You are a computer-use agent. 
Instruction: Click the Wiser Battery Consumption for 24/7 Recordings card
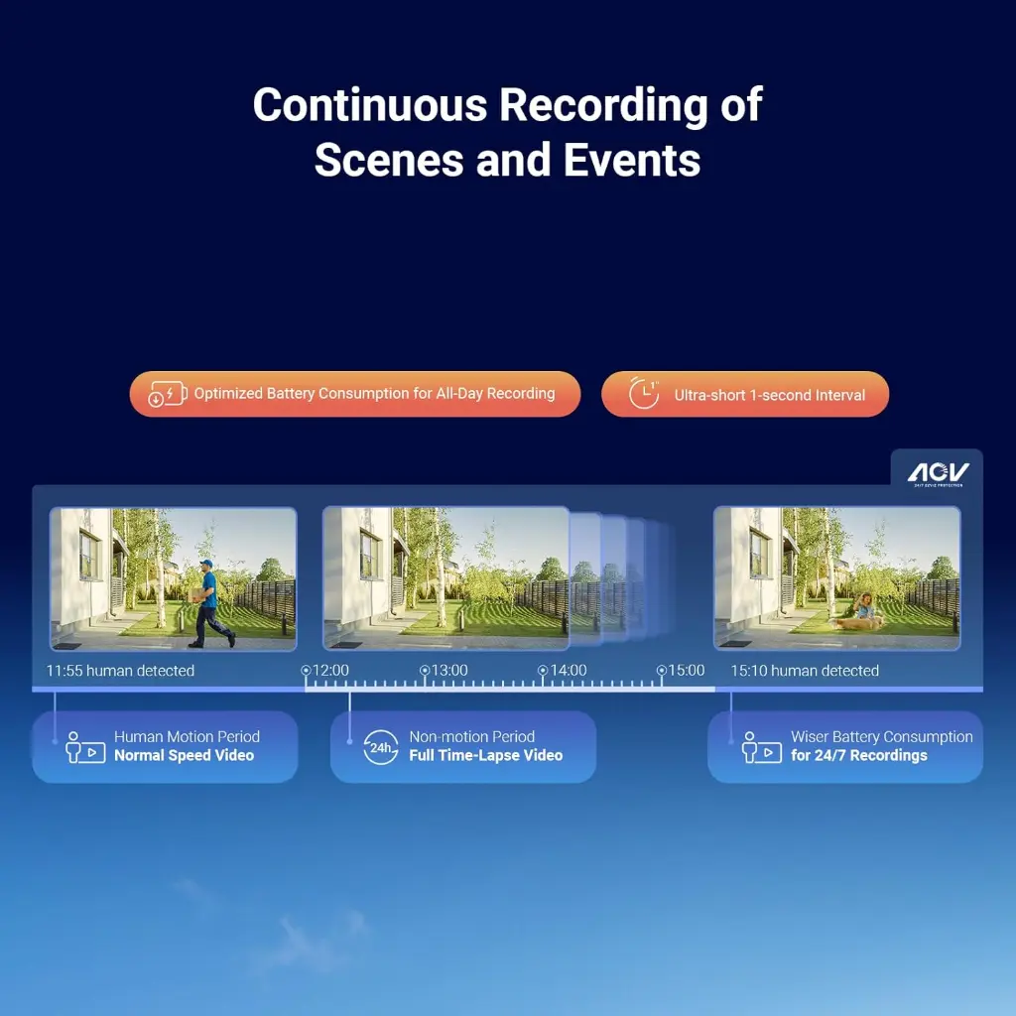pos(845,746)
